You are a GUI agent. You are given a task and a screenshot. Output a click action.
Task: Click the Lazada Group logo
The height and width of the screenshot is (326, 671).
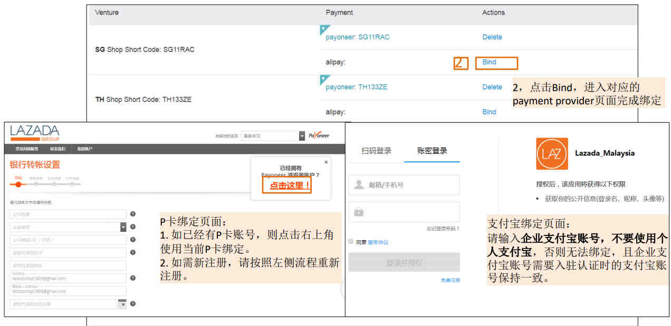pos(35,133)
